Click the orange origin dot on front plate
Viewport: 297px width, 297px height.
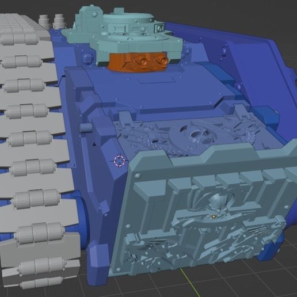(214, 216)
